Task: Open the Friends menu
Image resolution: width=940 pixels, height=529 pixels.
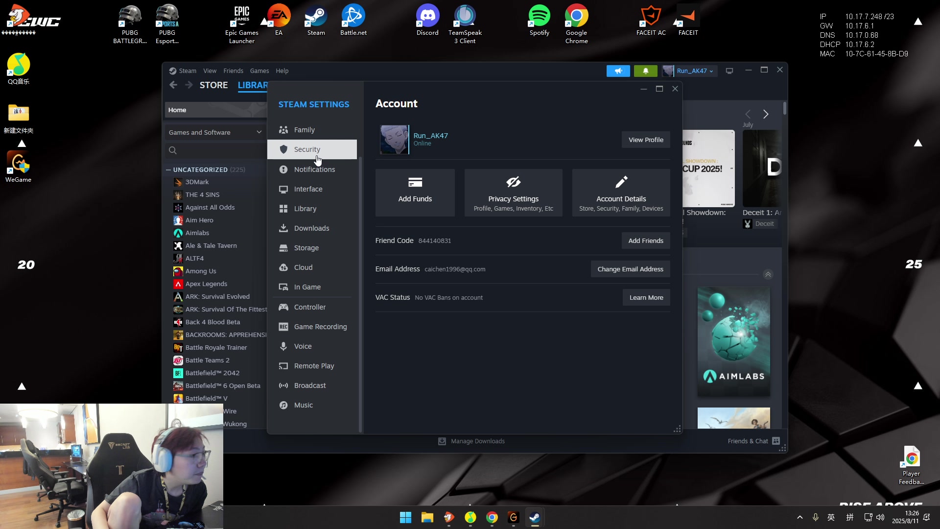Action: click(x=234, y=71)
